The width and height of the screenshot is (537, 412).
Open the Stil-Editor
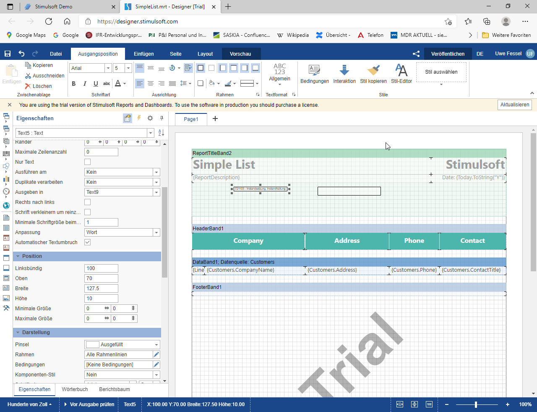coord(401,74)
